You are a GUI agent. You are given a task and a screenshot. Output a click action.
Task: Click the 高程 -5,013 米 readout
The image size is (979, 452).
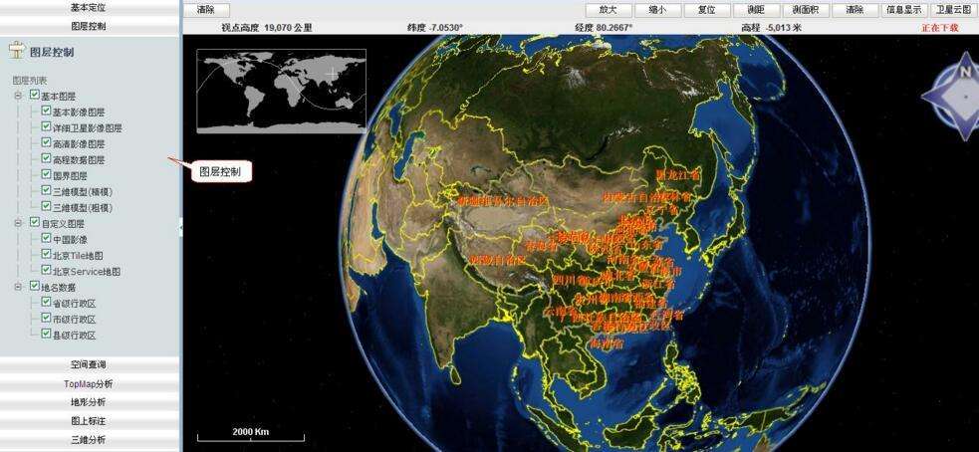[x=771, y=28]
